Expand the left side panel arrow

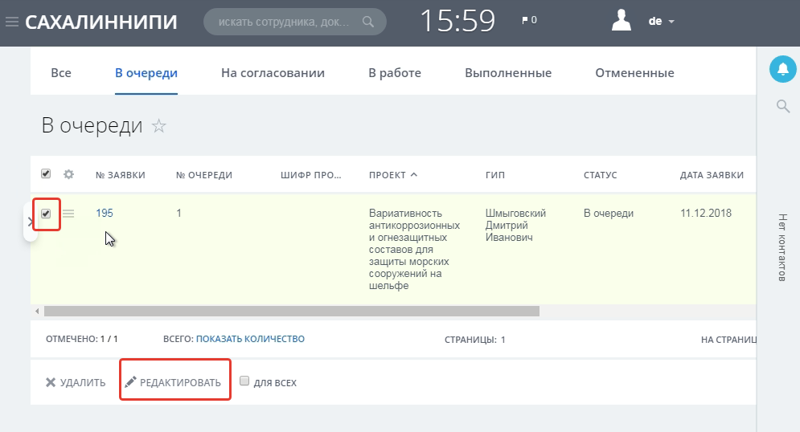pos(30,222)
